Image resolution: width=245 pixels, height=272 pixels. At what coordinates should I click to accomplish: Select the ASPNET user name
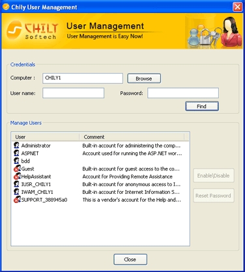pos(30,154)
